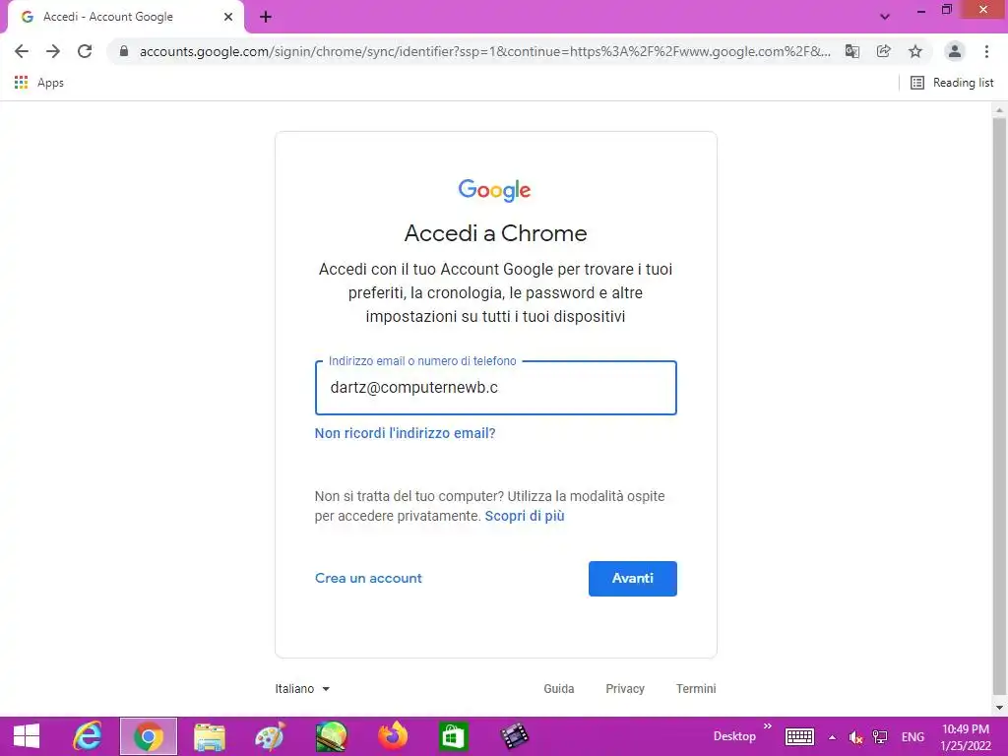The image size is (1008, 756).
Task: Click the page's vertical scrollbar
Action: [999, 405]
